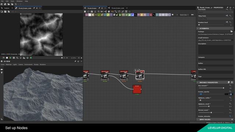The width and height of the screenshot is (235, 132).
Task: Click into the Description text area
Action: point(216,50)
